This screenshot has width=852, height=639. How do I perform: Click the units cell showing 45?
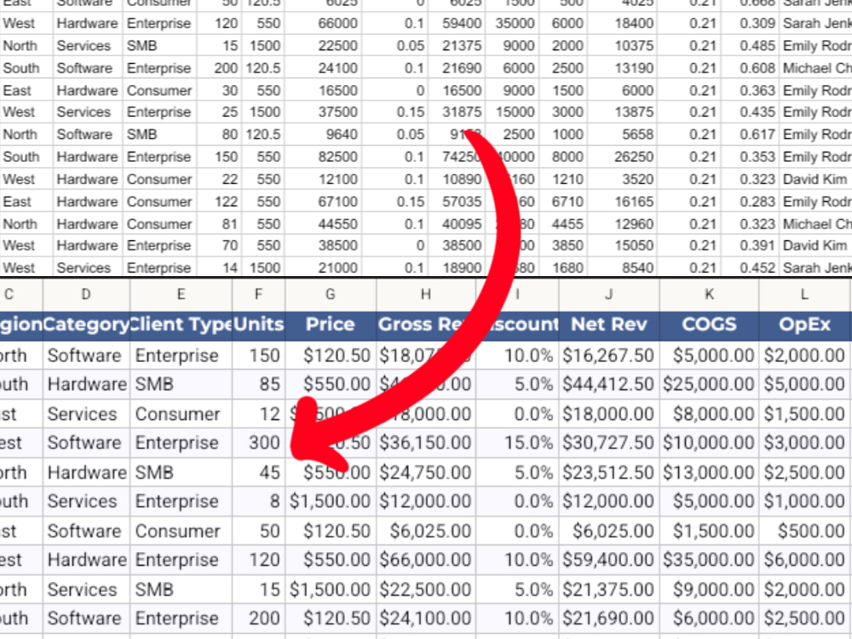259,472
